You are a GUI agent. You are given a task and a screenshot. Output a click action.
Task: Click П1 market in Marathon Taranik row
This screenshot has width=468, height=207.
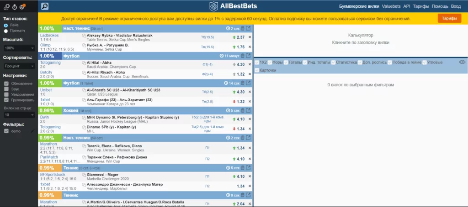tap(207, 148)
